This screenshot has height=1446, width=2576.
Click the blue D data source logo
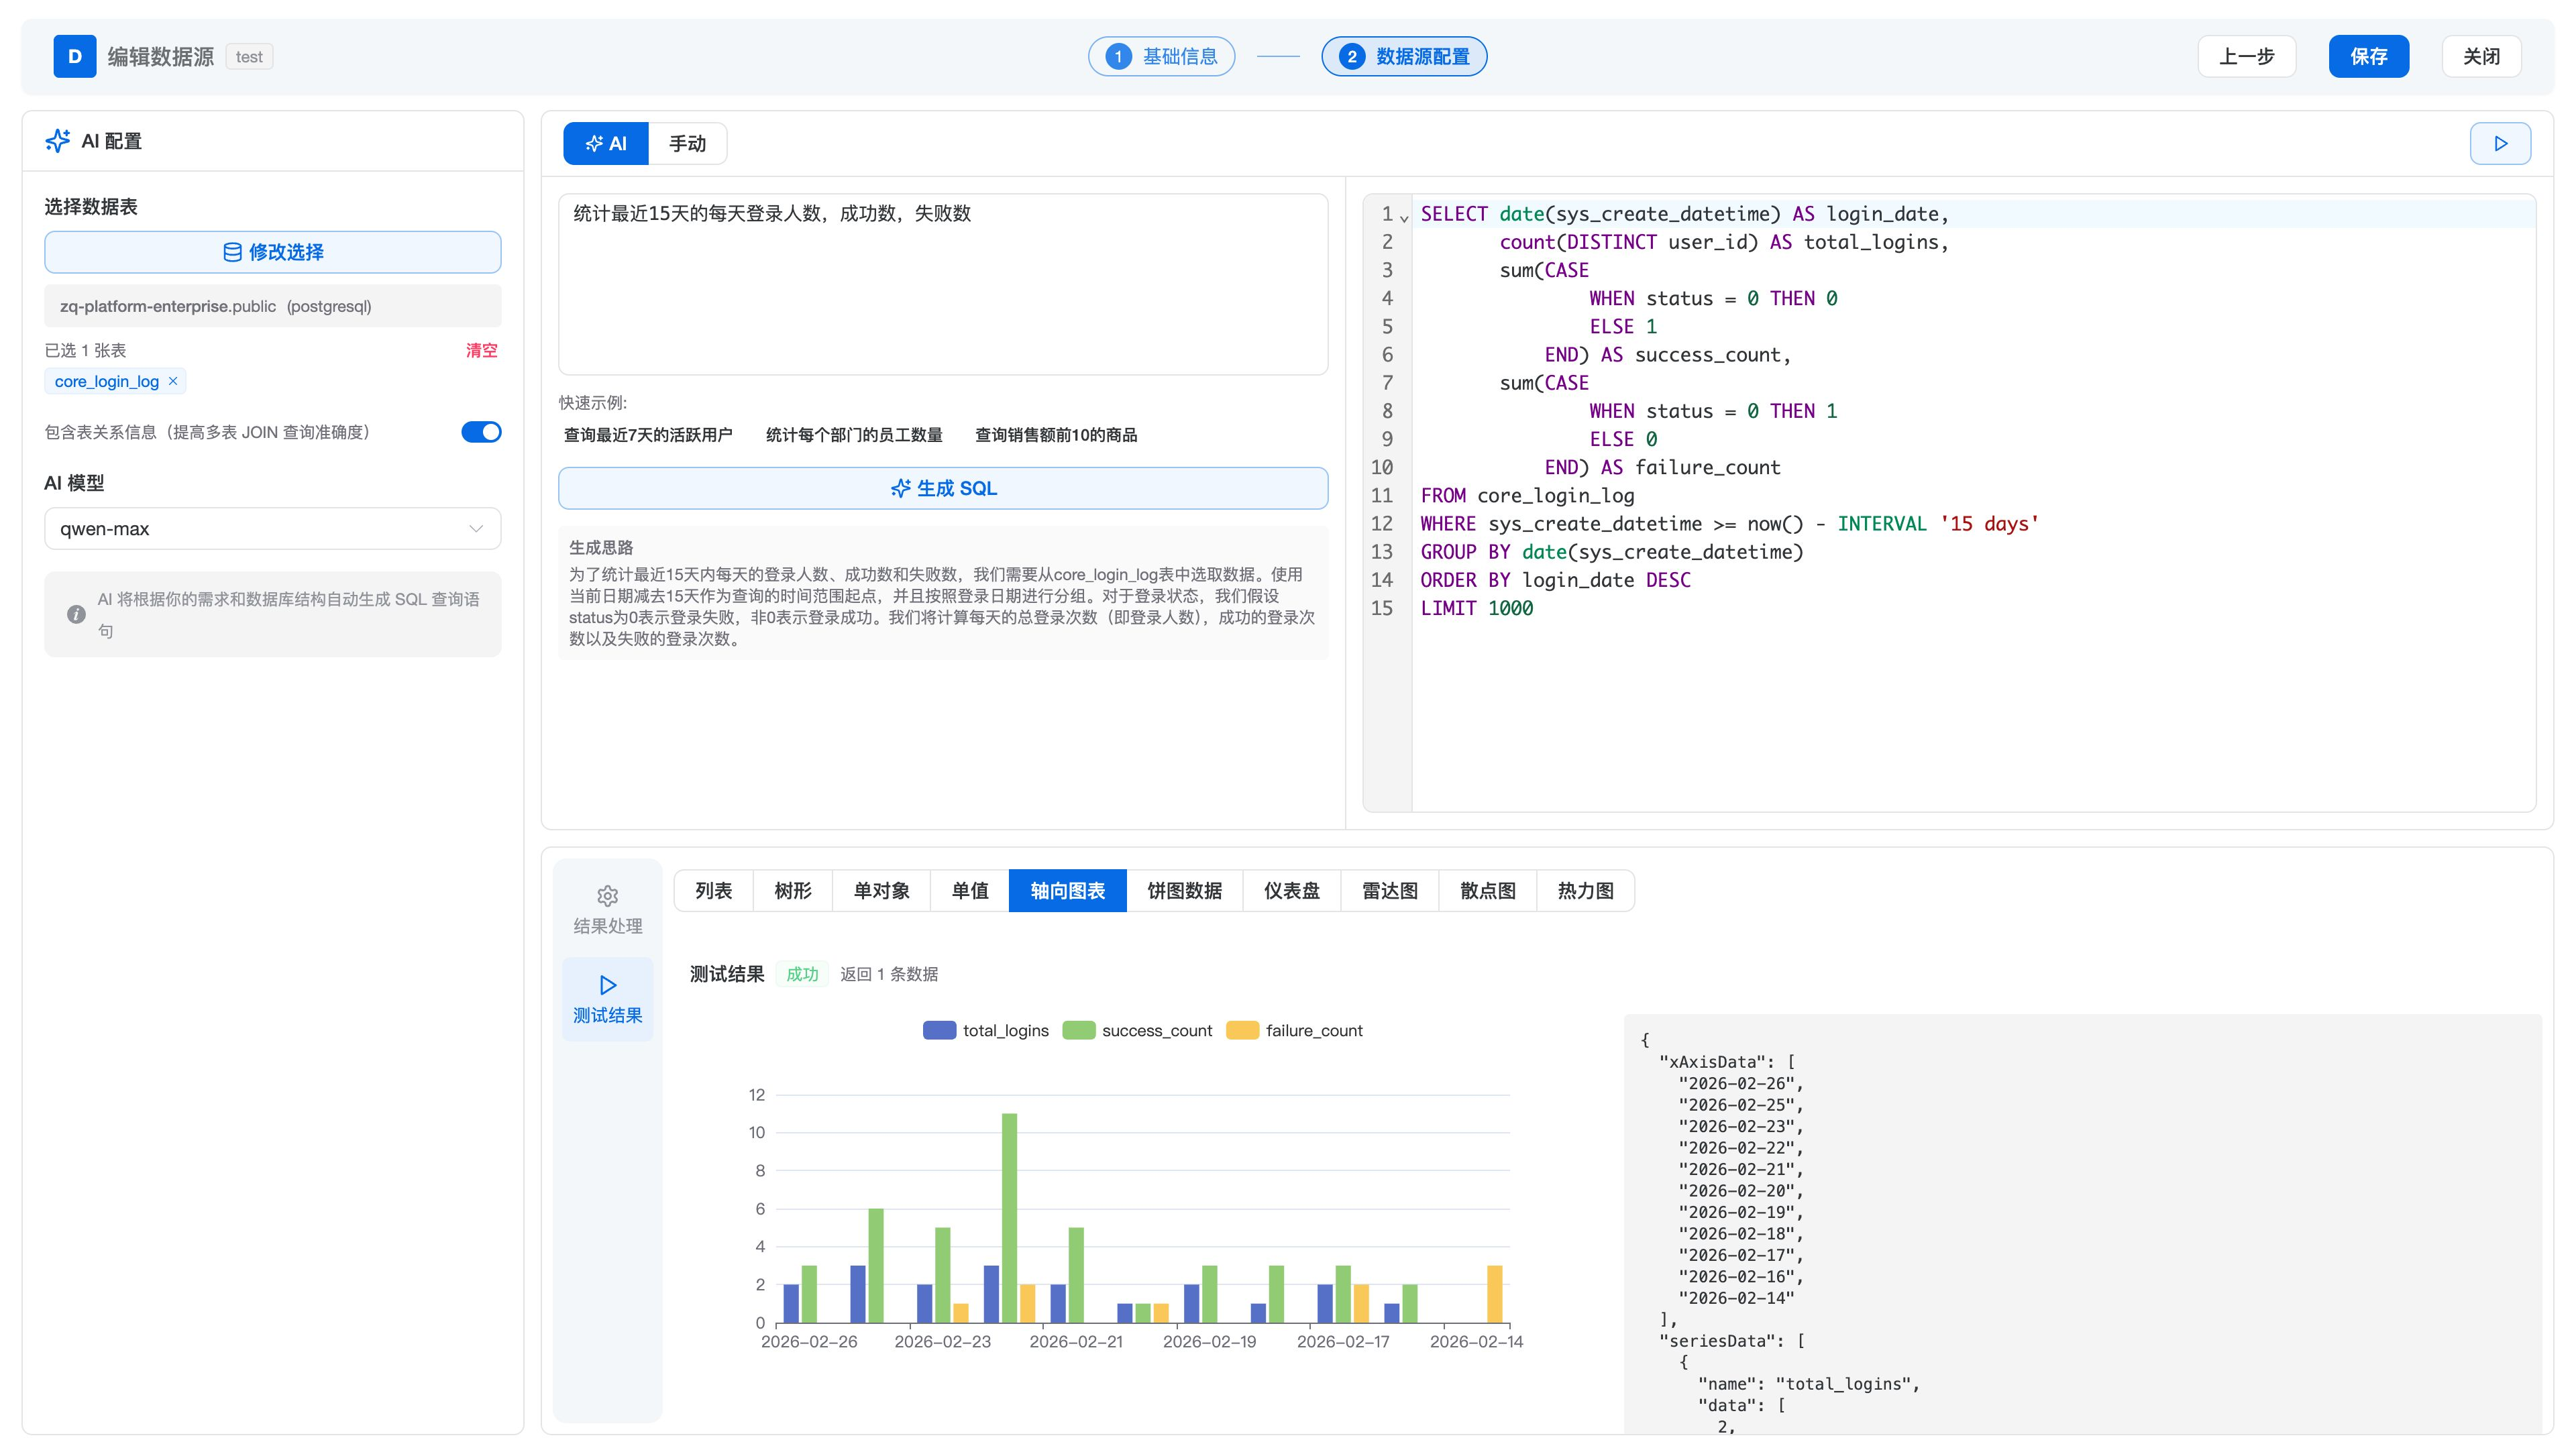point(75,56)
